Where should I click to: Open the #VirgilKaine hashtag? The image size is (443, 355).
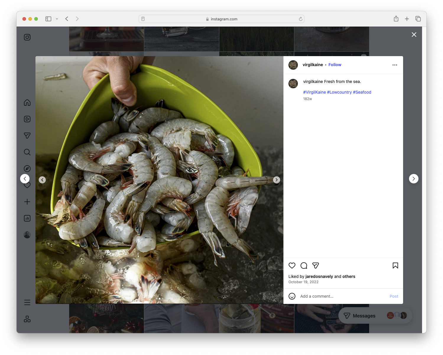[314, 92]
